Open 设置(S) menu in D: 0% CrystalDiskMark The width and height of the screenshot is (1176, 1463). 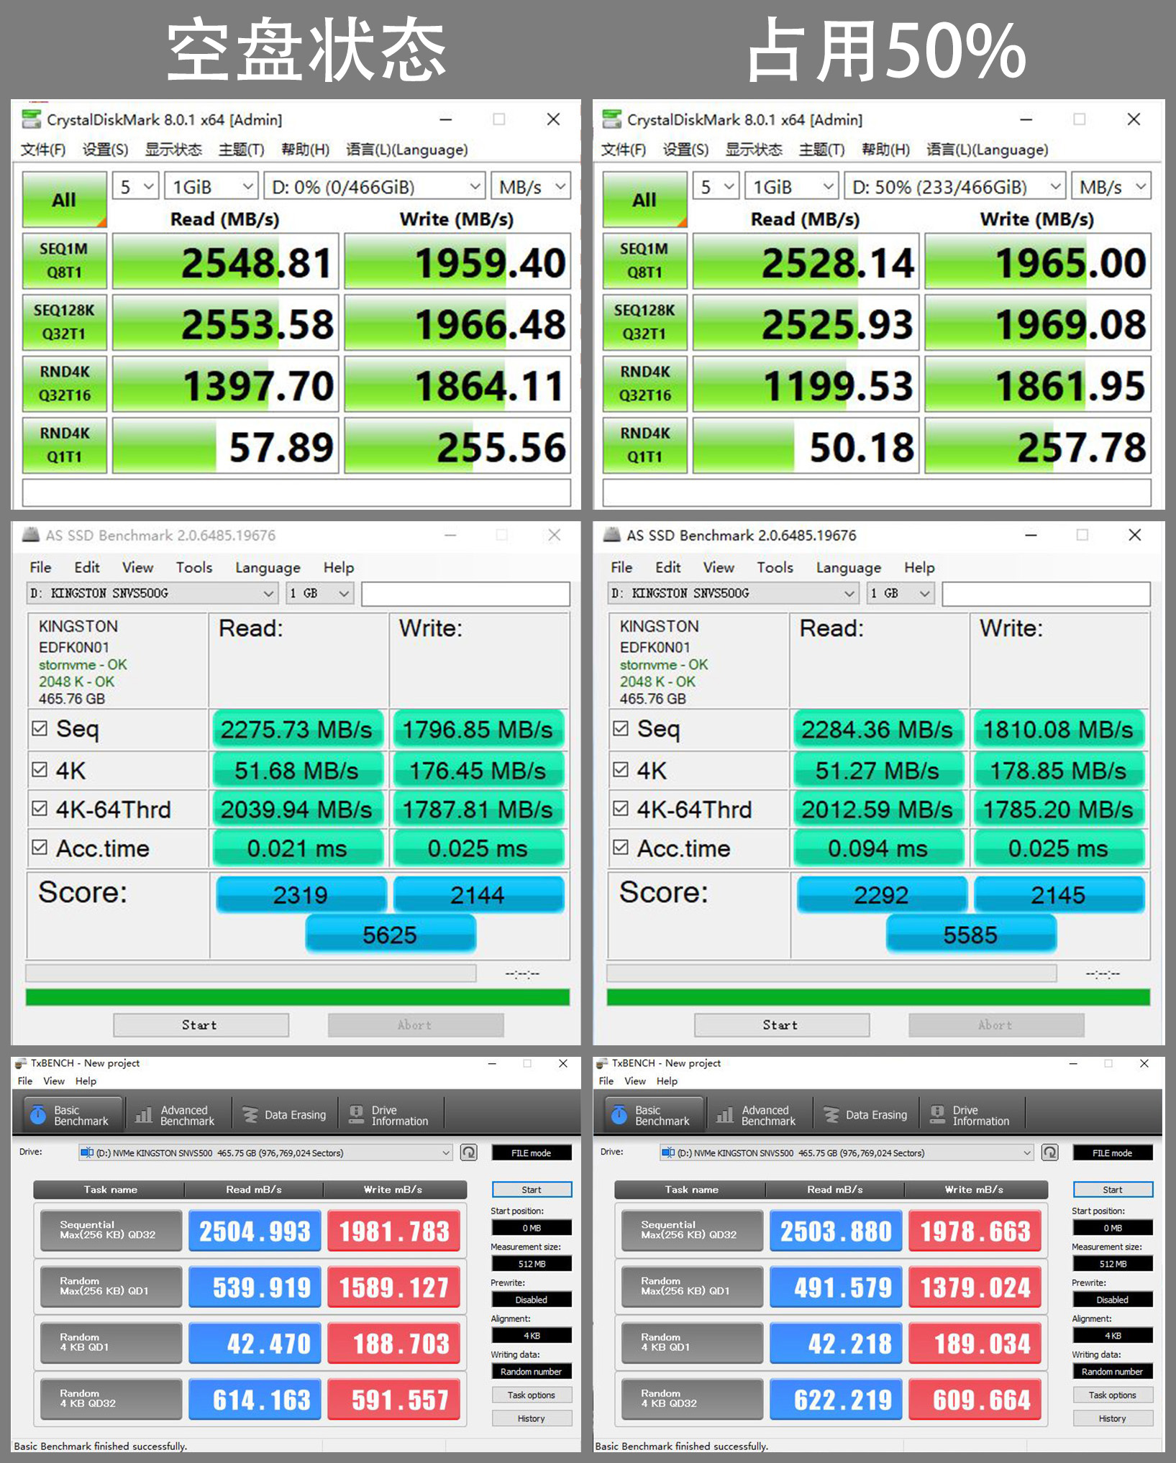[x=105, y=150]
